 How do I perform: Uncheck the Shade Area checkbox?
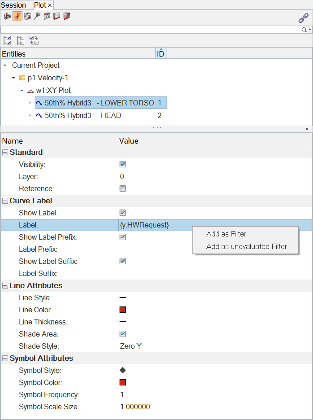(123, 334)
